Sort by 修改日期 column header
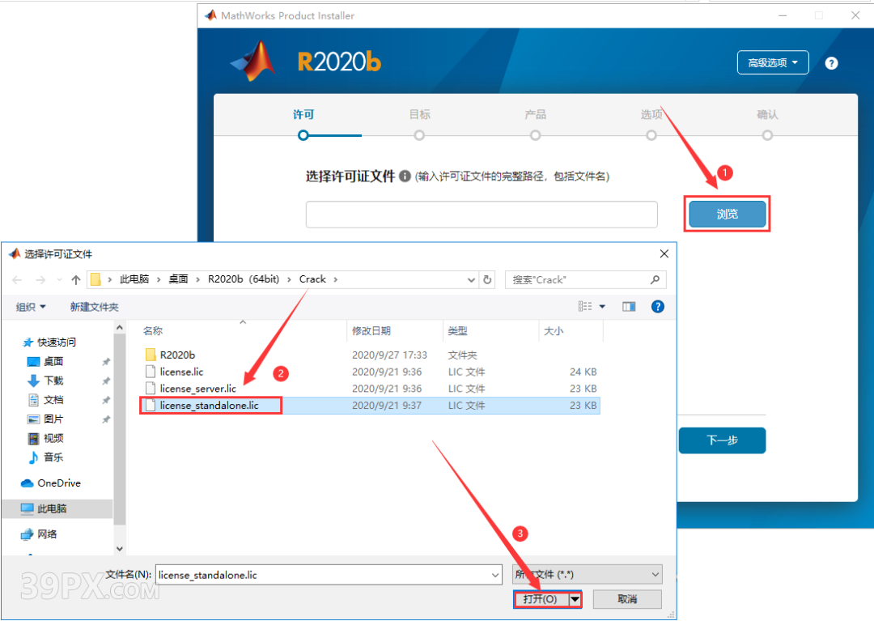 point(371,331)
